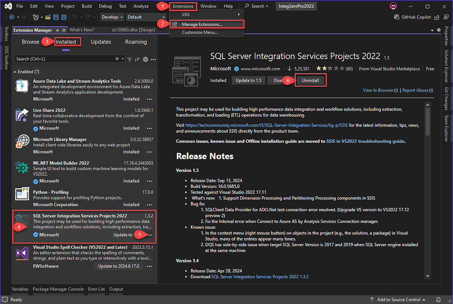Open the search history dropdown arrow

[122, 59]
